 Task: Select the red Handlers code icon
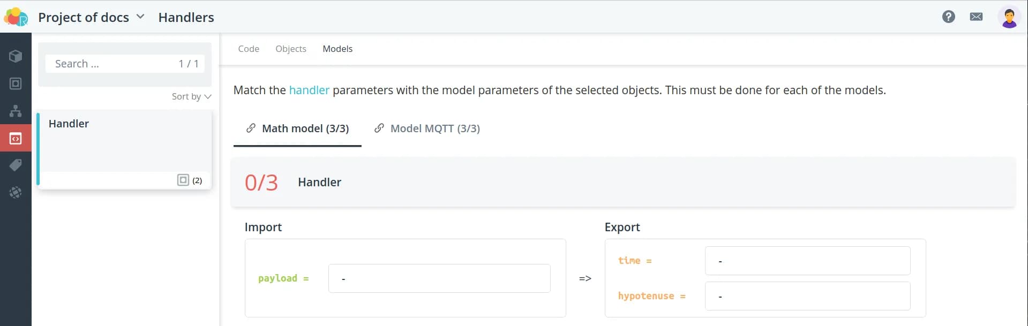(16, 139)
